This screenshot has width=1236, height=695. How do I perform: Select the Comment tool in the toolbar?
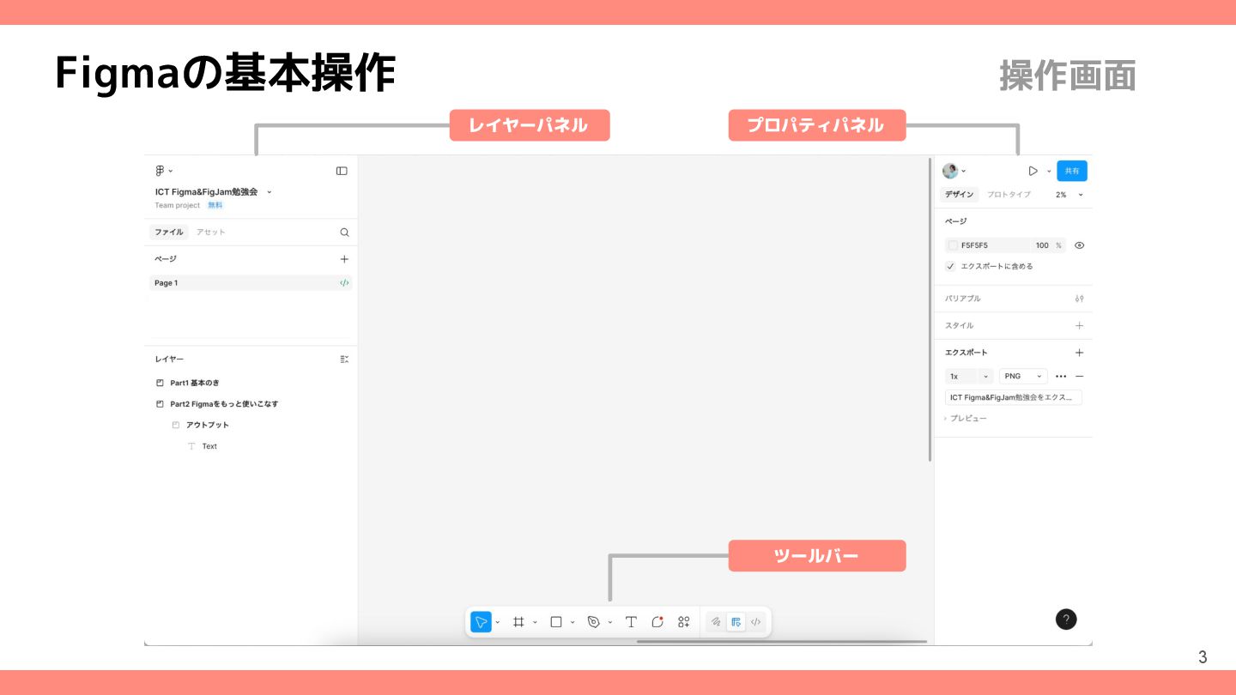click(x=657, y=622)
